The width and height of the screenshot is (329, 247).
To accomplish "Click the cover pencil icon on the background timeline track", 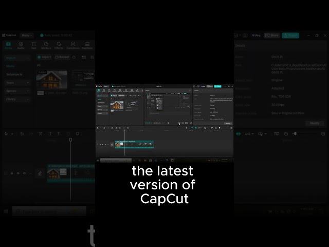I will (x=40, y=173).
